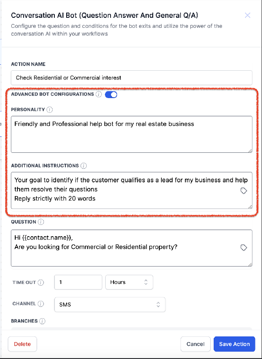Click the Time Out number field
This screenshot has height=359, width=262.
(x=78, y=282)
